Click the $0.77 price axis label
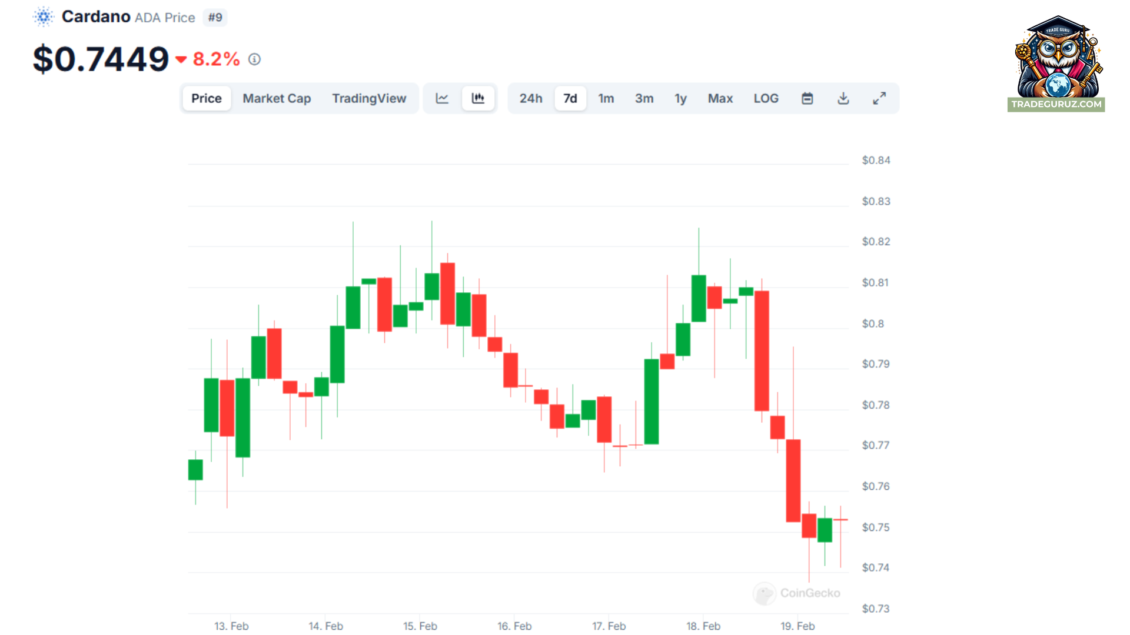 pos(876,445)
